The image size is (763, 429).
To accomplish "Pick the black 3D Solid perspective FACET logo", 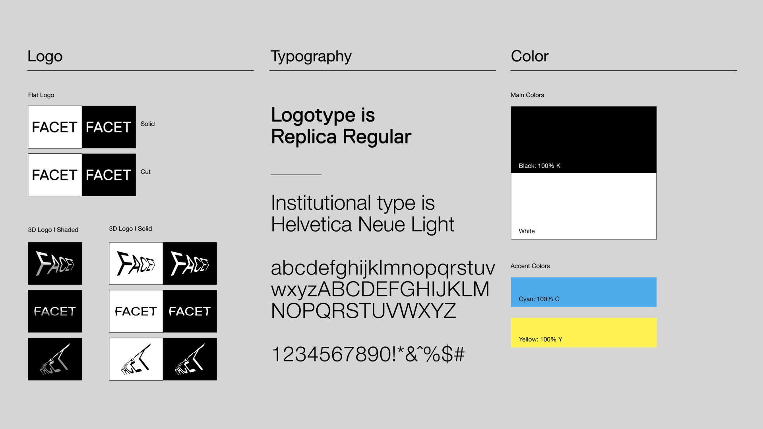I will [190, 359].
